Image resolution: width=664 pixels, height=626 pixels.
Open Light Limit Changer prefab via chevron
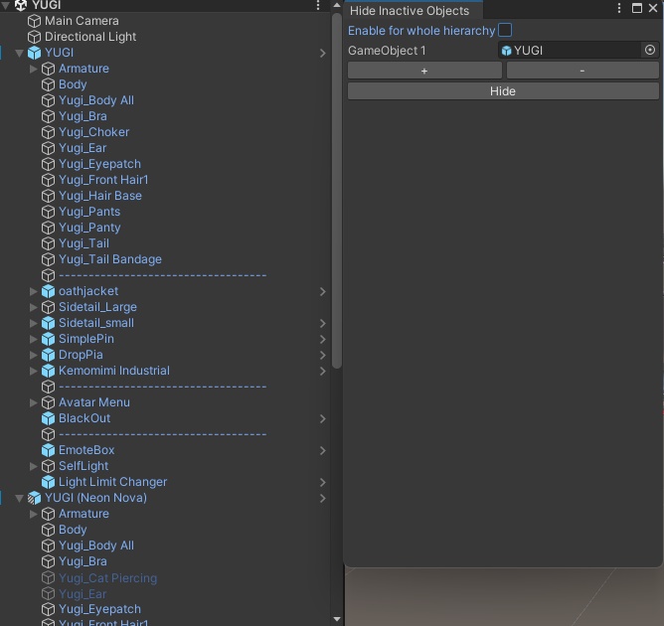[x=323, y=482]
